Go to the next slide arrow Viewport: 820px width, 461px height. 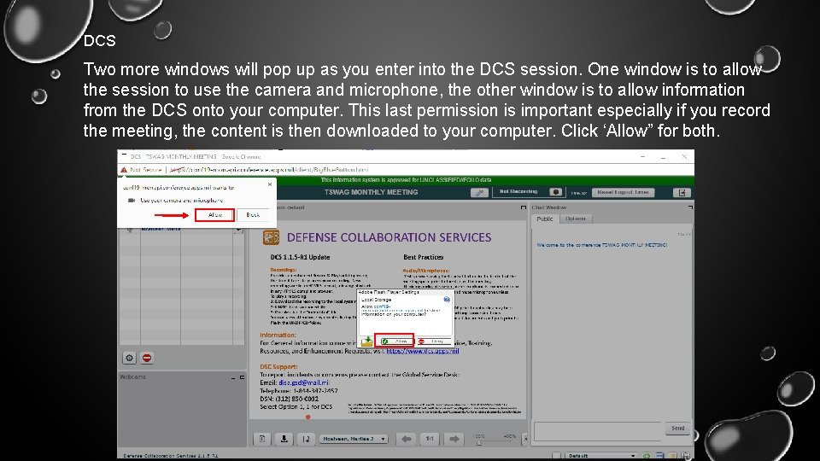454,439
